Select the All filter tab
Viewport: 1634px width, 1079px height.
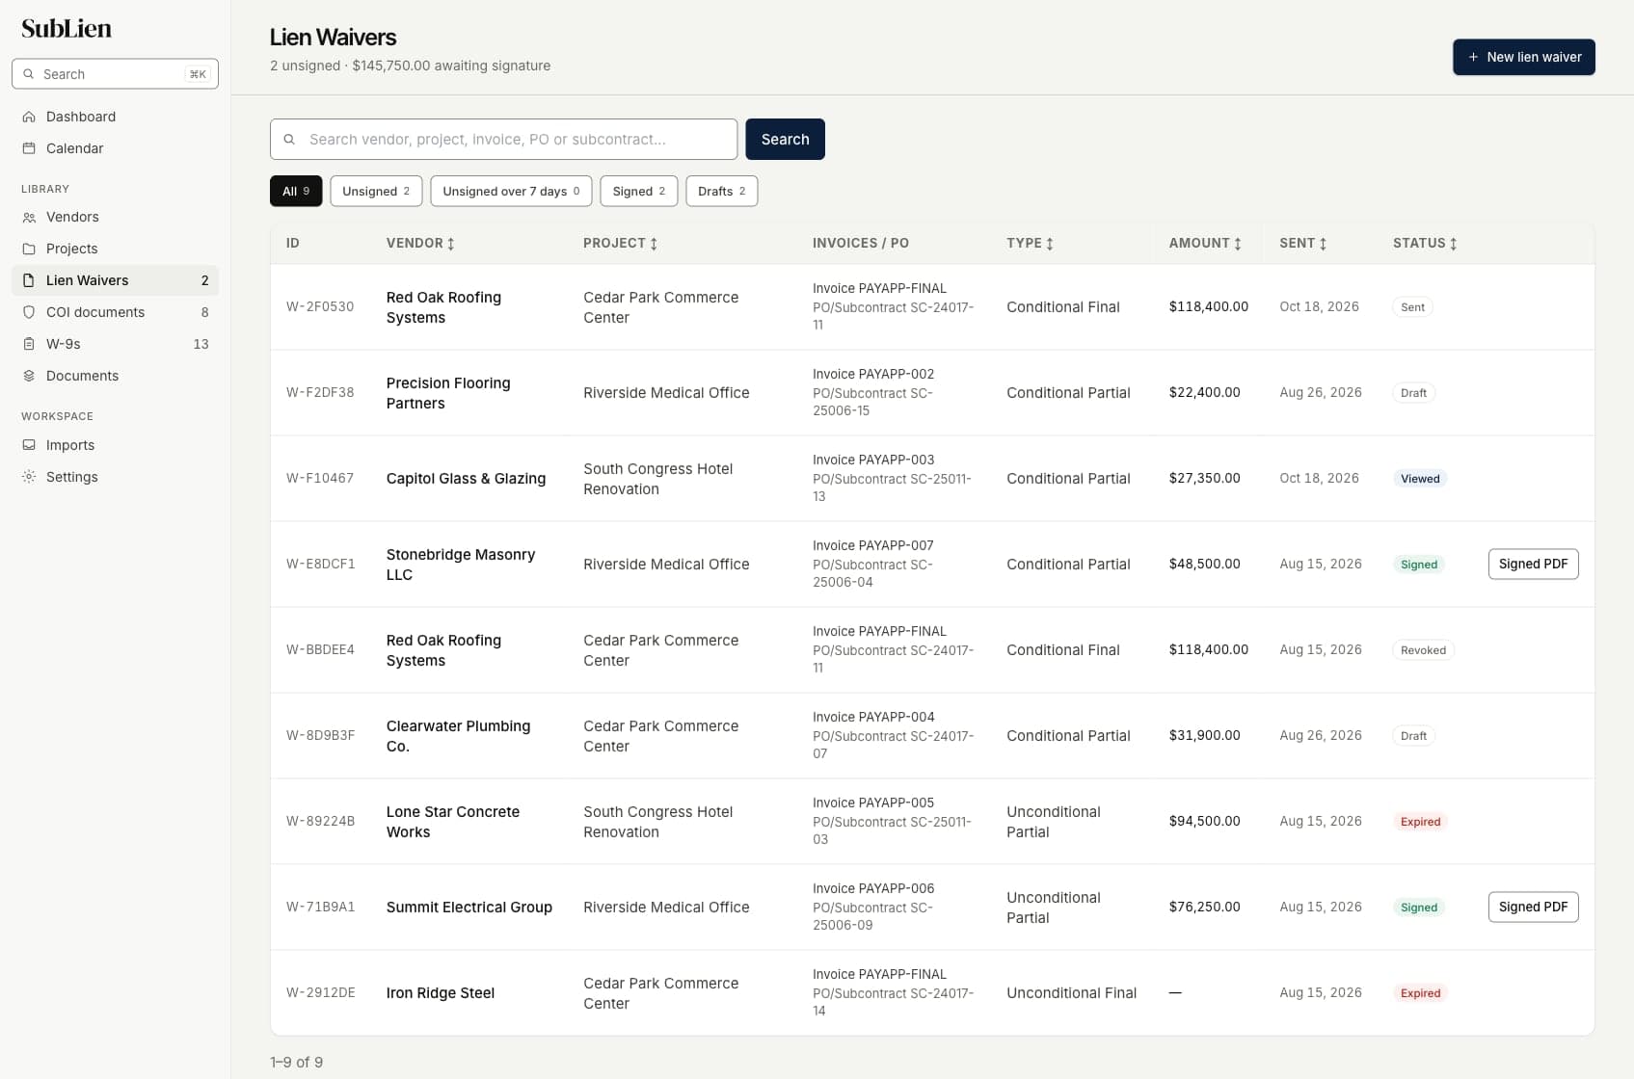click(x=296, y=191)
